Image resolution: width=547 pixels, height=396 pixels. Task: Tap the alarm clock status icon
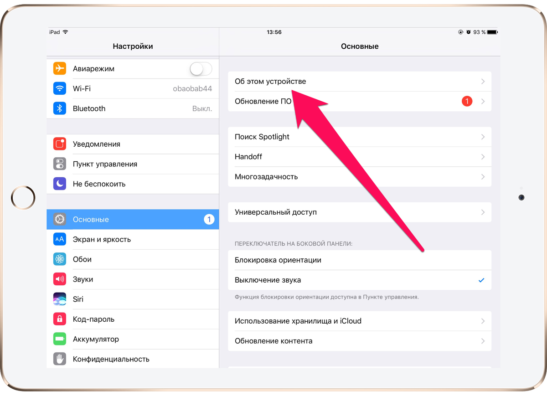click(468, 32)
